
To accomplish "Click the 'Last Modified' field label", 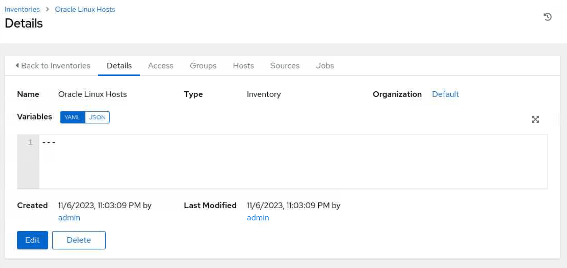I will [x=210, y=205].
